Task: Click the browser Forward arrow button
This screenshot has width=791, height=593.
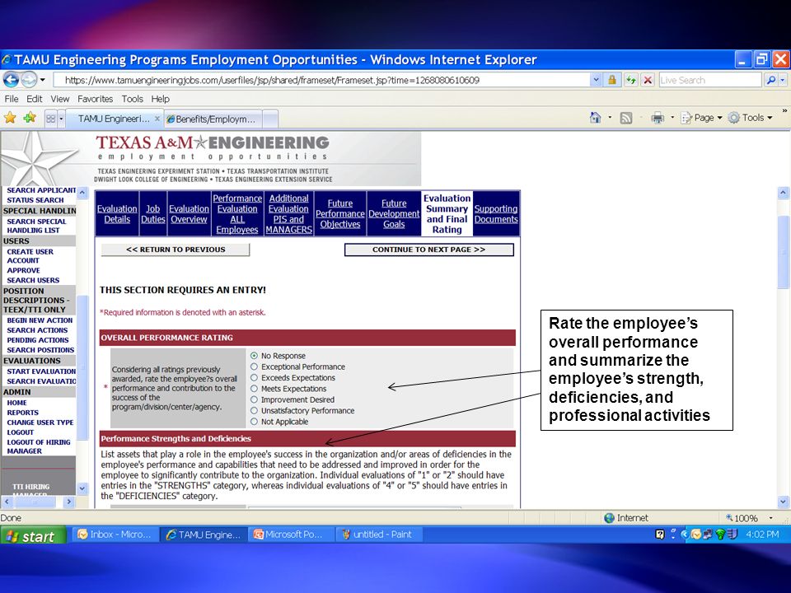Action: (x=29, y=80)
